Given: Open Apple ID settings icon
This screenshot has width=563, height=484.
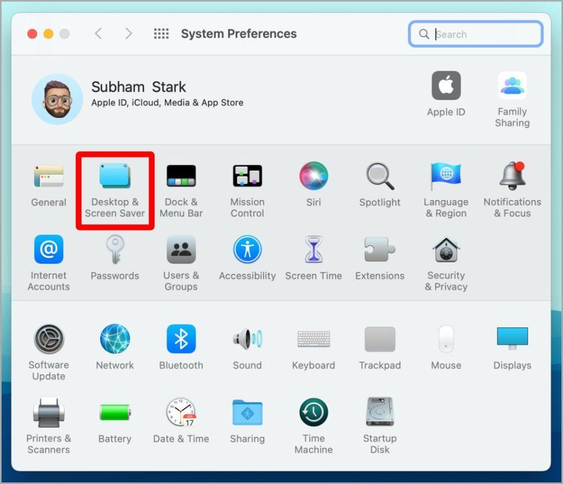Looking at the screenshot, I should [x=446, y=85].
